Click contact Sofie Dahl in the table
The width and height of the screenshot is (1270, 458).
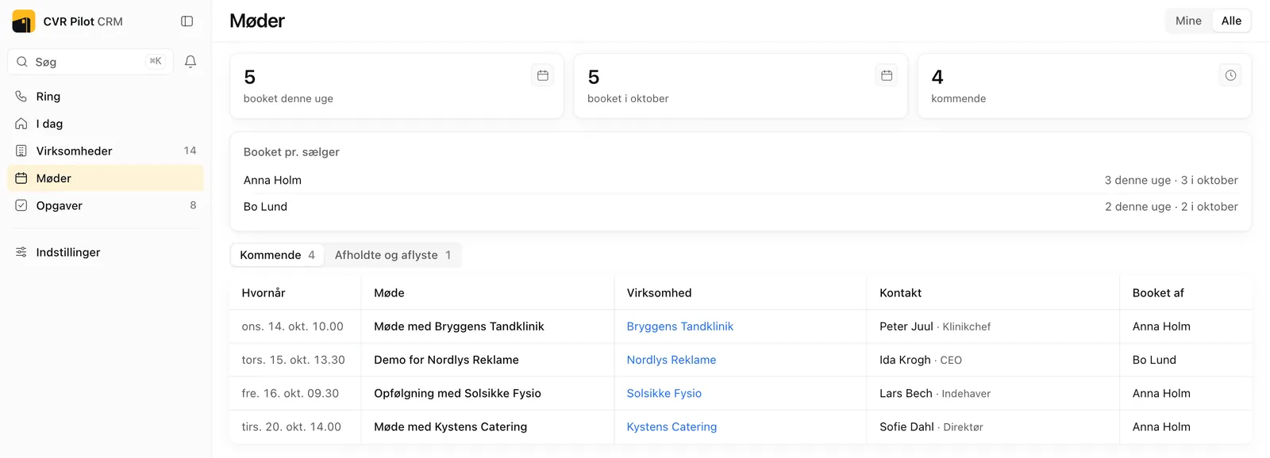[x=906, y=426]
